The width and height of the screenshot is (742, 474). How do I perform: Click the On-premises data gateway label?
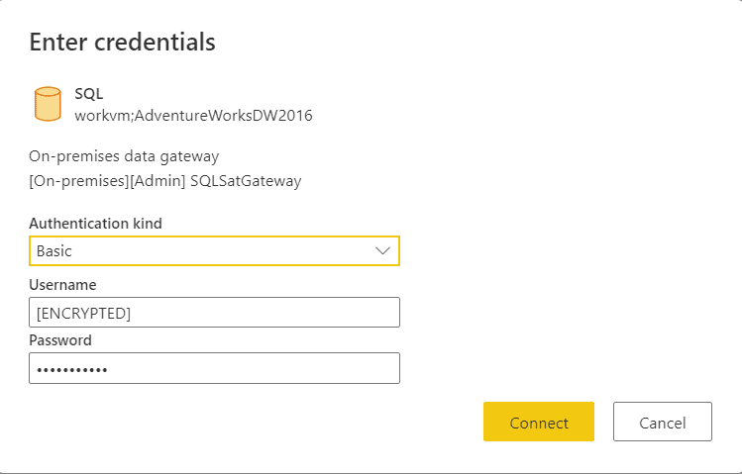tap(124, 156)
